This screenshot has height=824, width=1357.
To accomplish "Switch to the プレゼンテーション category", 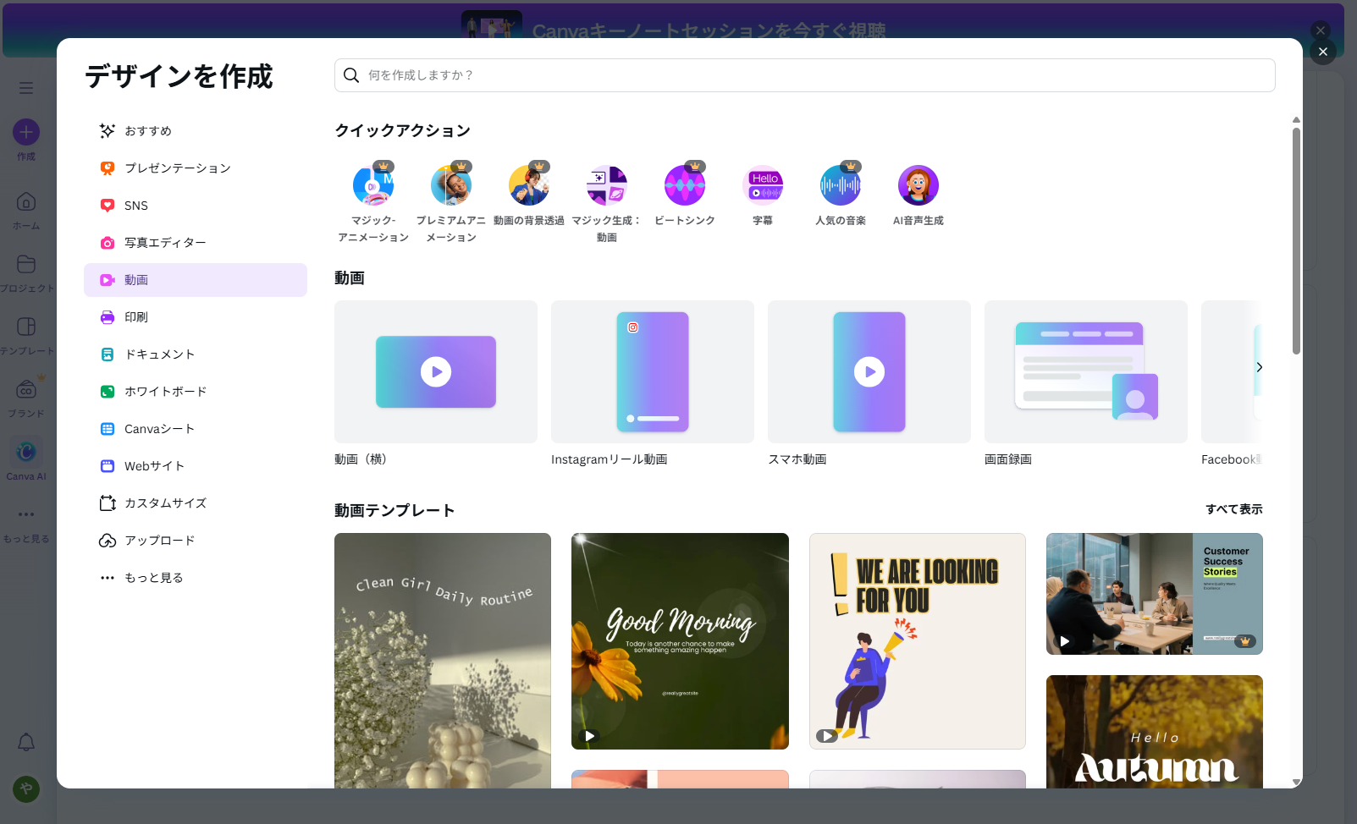I will (177, 168).
